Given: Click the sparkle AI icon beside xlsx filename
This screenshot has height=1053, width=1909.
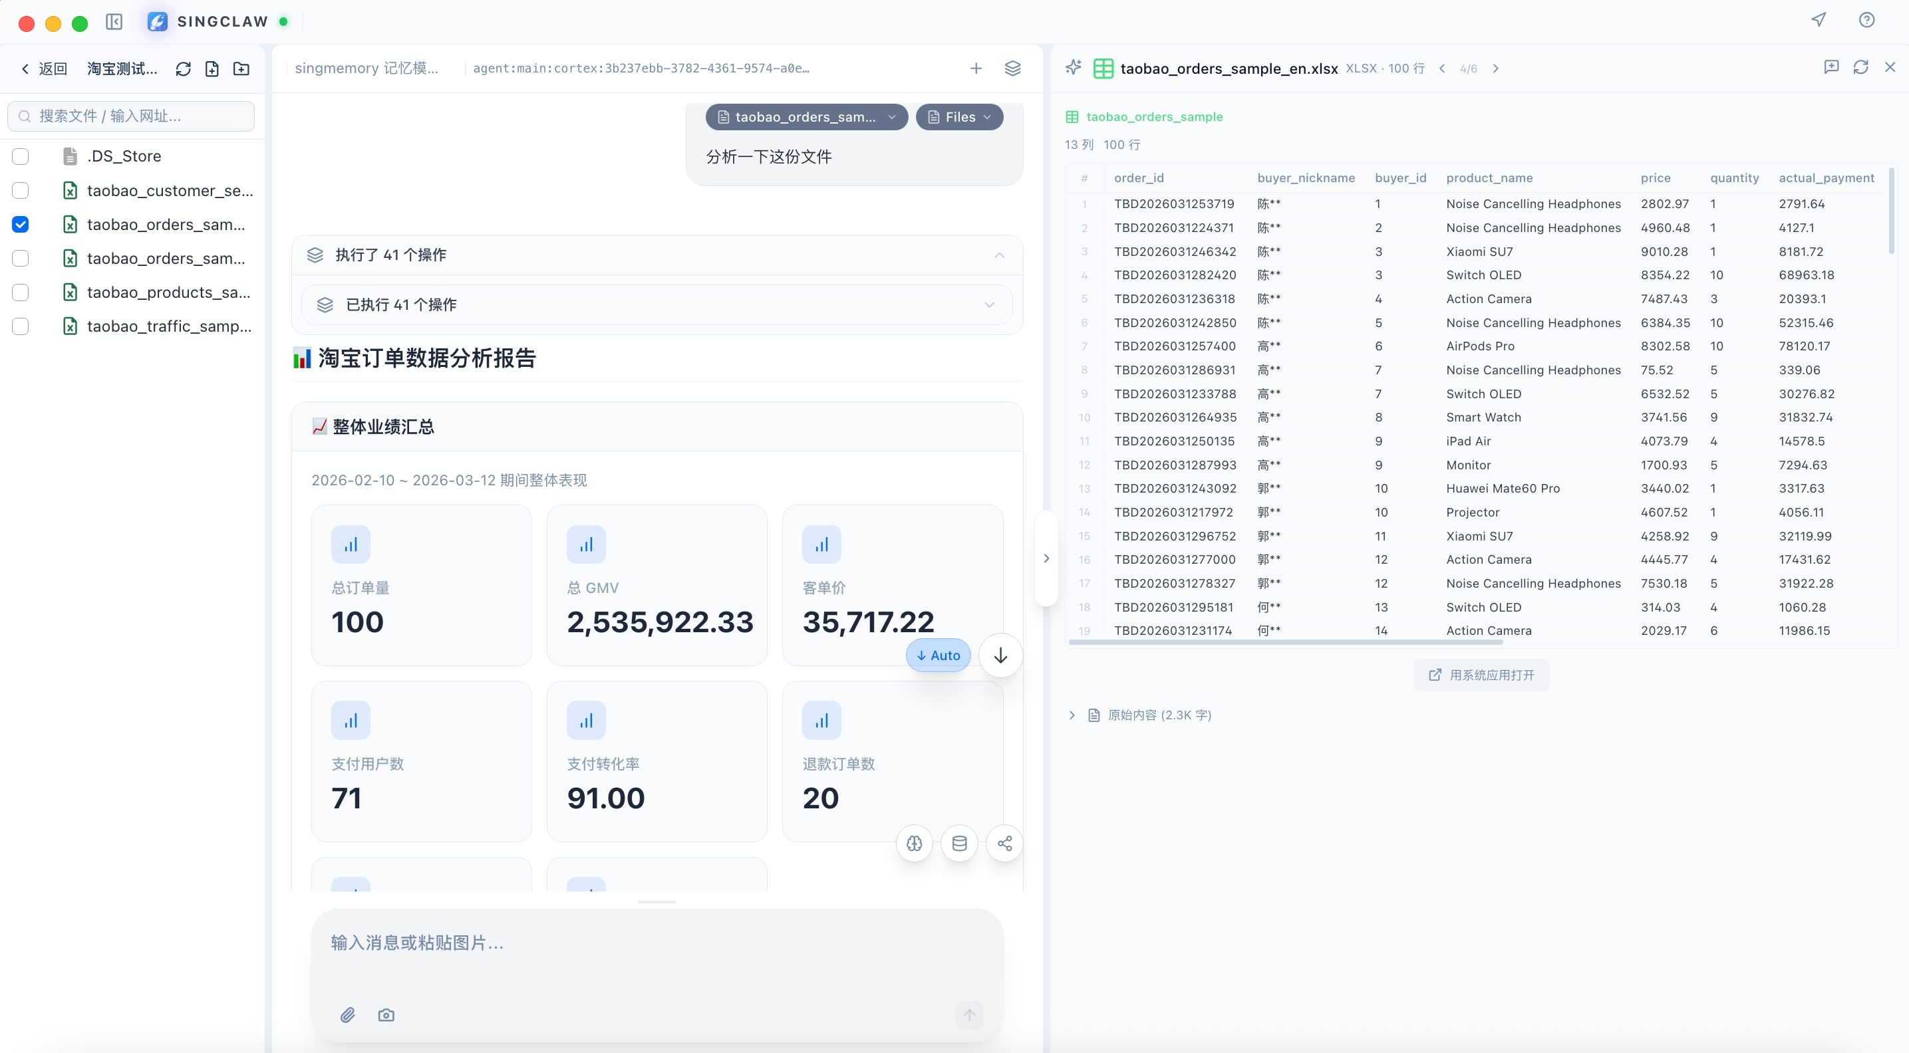Looking at the screenshot, I should tap(1073, 68).
